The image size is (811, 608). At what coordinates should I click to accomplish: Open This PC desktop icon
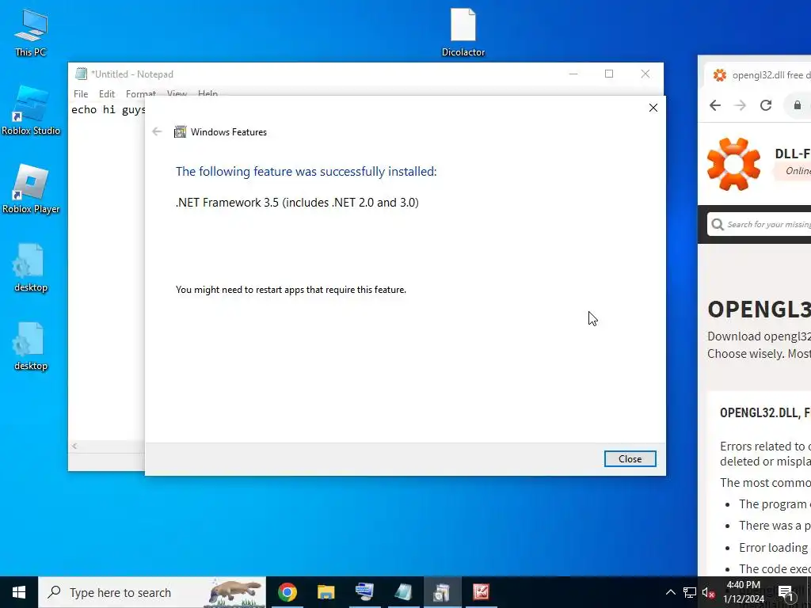click(31, 32)
